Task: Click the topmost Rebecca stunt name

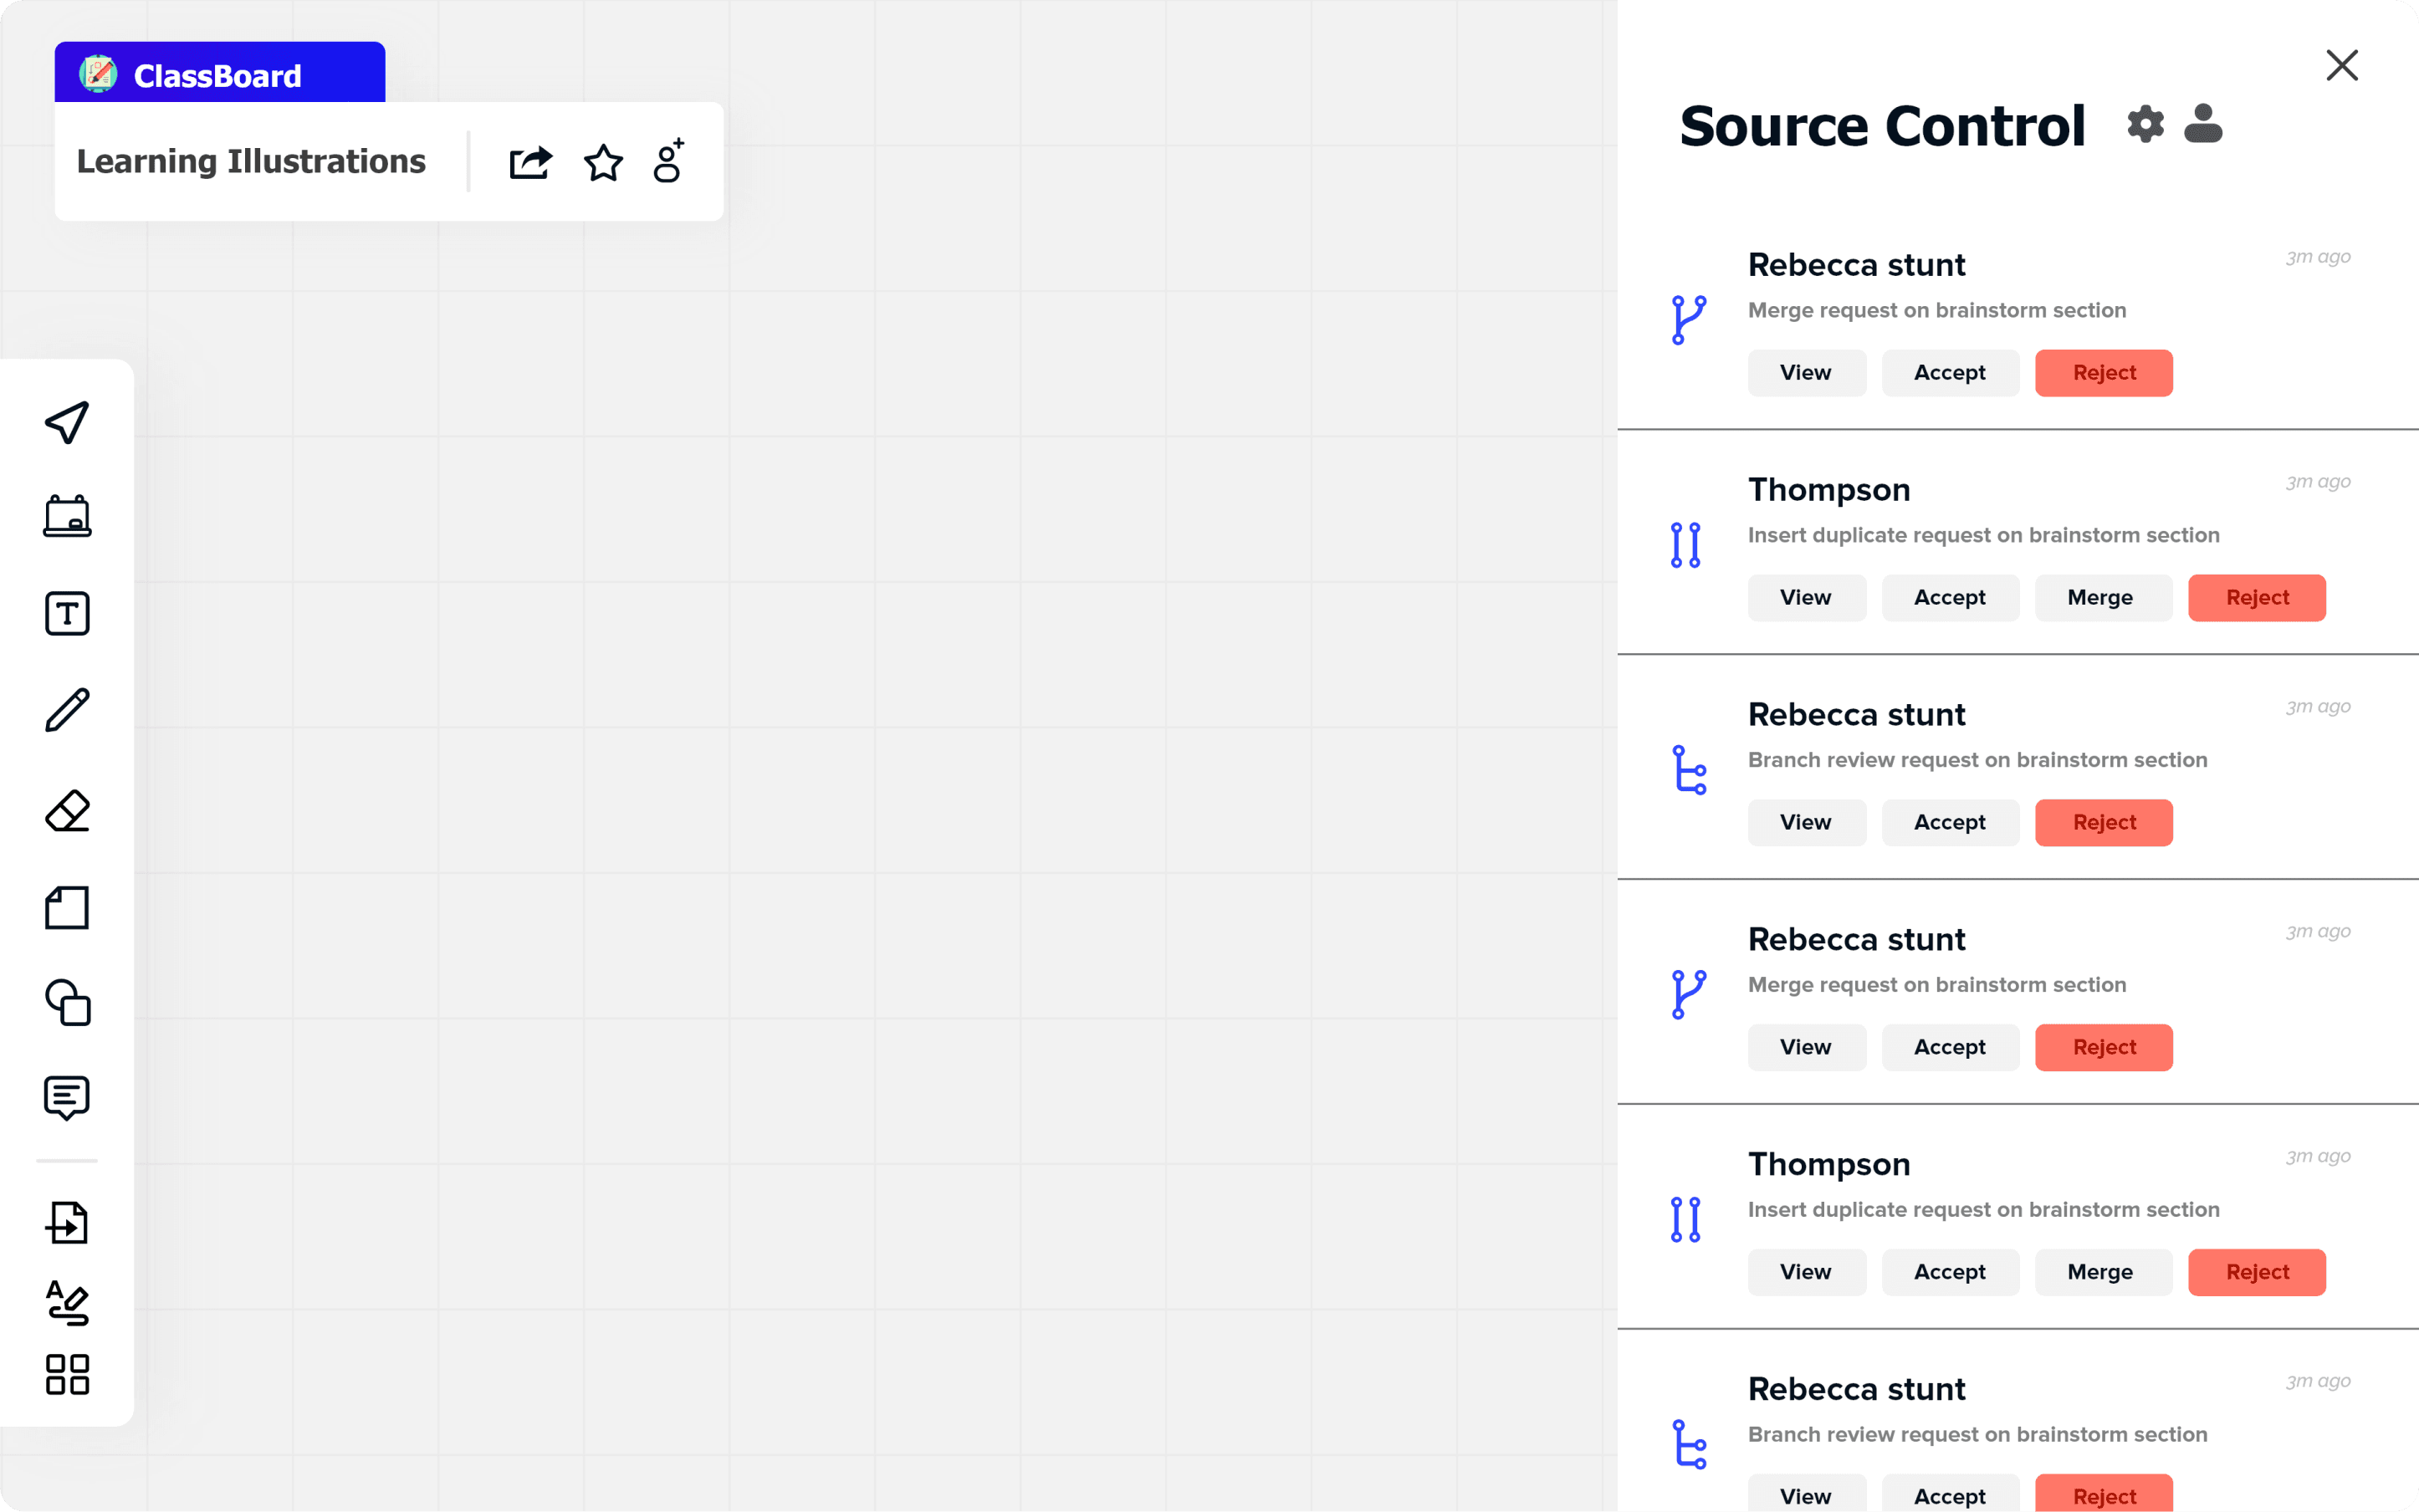Action: (1857, 265)
